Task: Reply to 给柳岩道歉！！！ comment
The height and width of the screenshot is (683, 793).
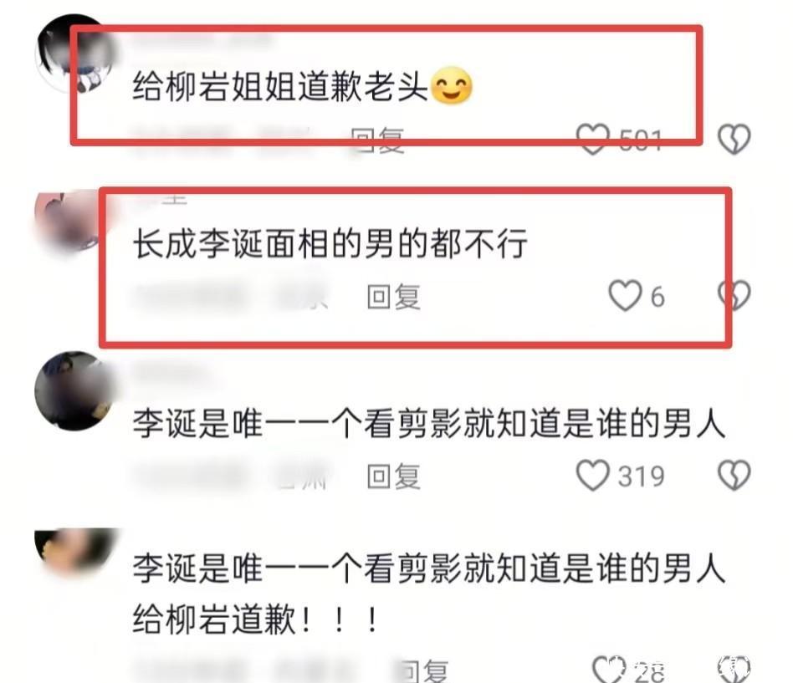Action: [x=422, y=670]
